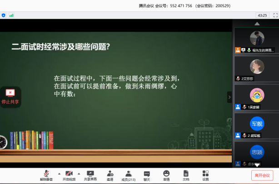Click the 共享屏幕 share screen icon
This screenshot has width=279, height=184.
pos(90,174)
